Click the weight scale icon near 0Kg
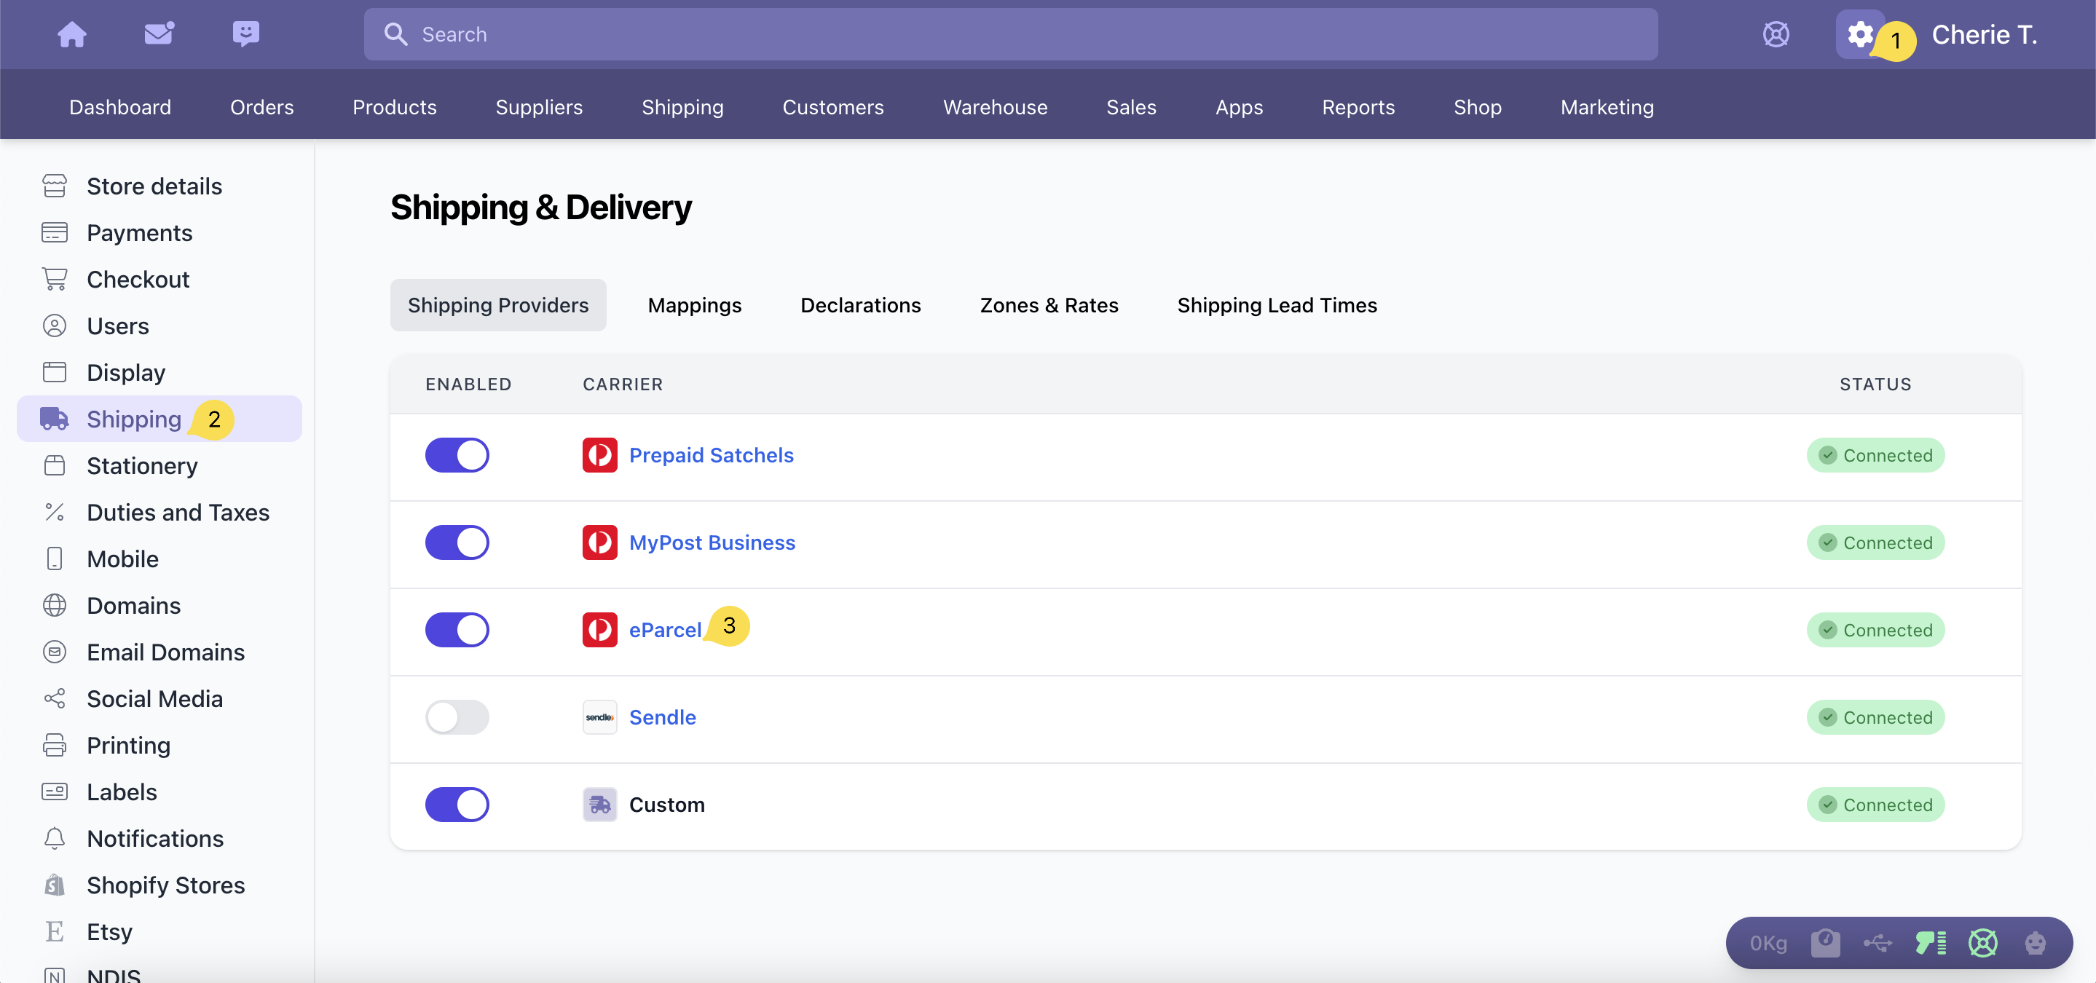2096x983 pixels. [1825, 943]
